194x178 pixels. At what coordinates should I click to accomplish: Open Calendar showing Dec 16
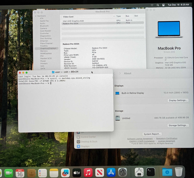click(x=20, y=173)
